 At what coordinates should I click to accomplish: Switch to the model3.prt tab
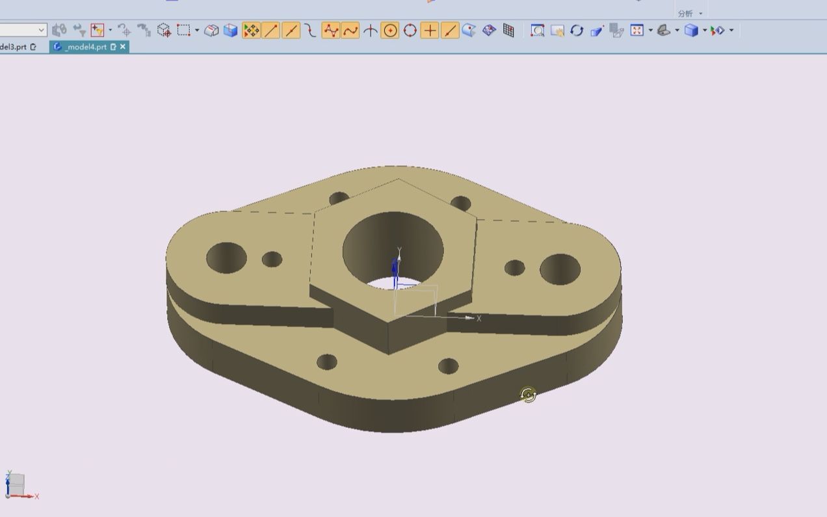(13, 47)
